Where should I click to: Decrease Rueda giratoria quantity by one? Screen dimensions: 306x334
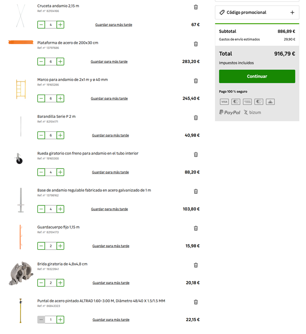[41, 172]
